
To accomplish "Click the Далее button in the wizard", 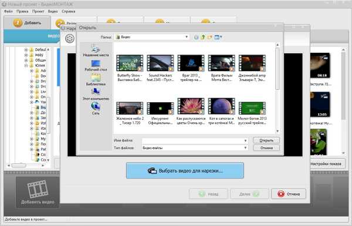I will 249,194.
